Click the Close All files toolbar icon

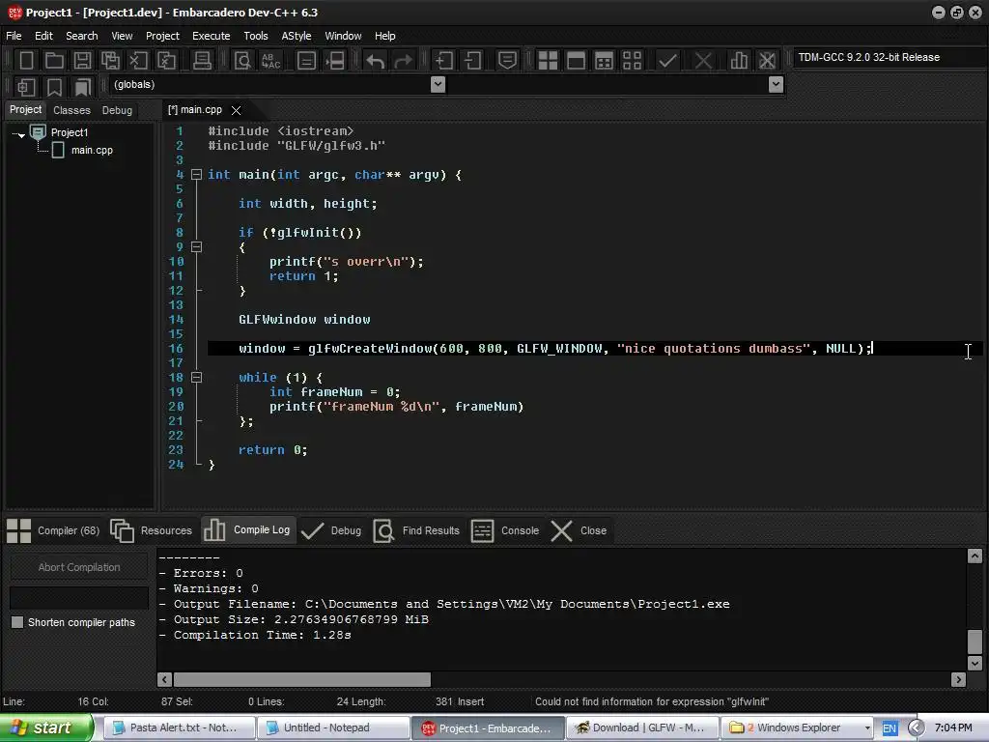coord(166,61)
